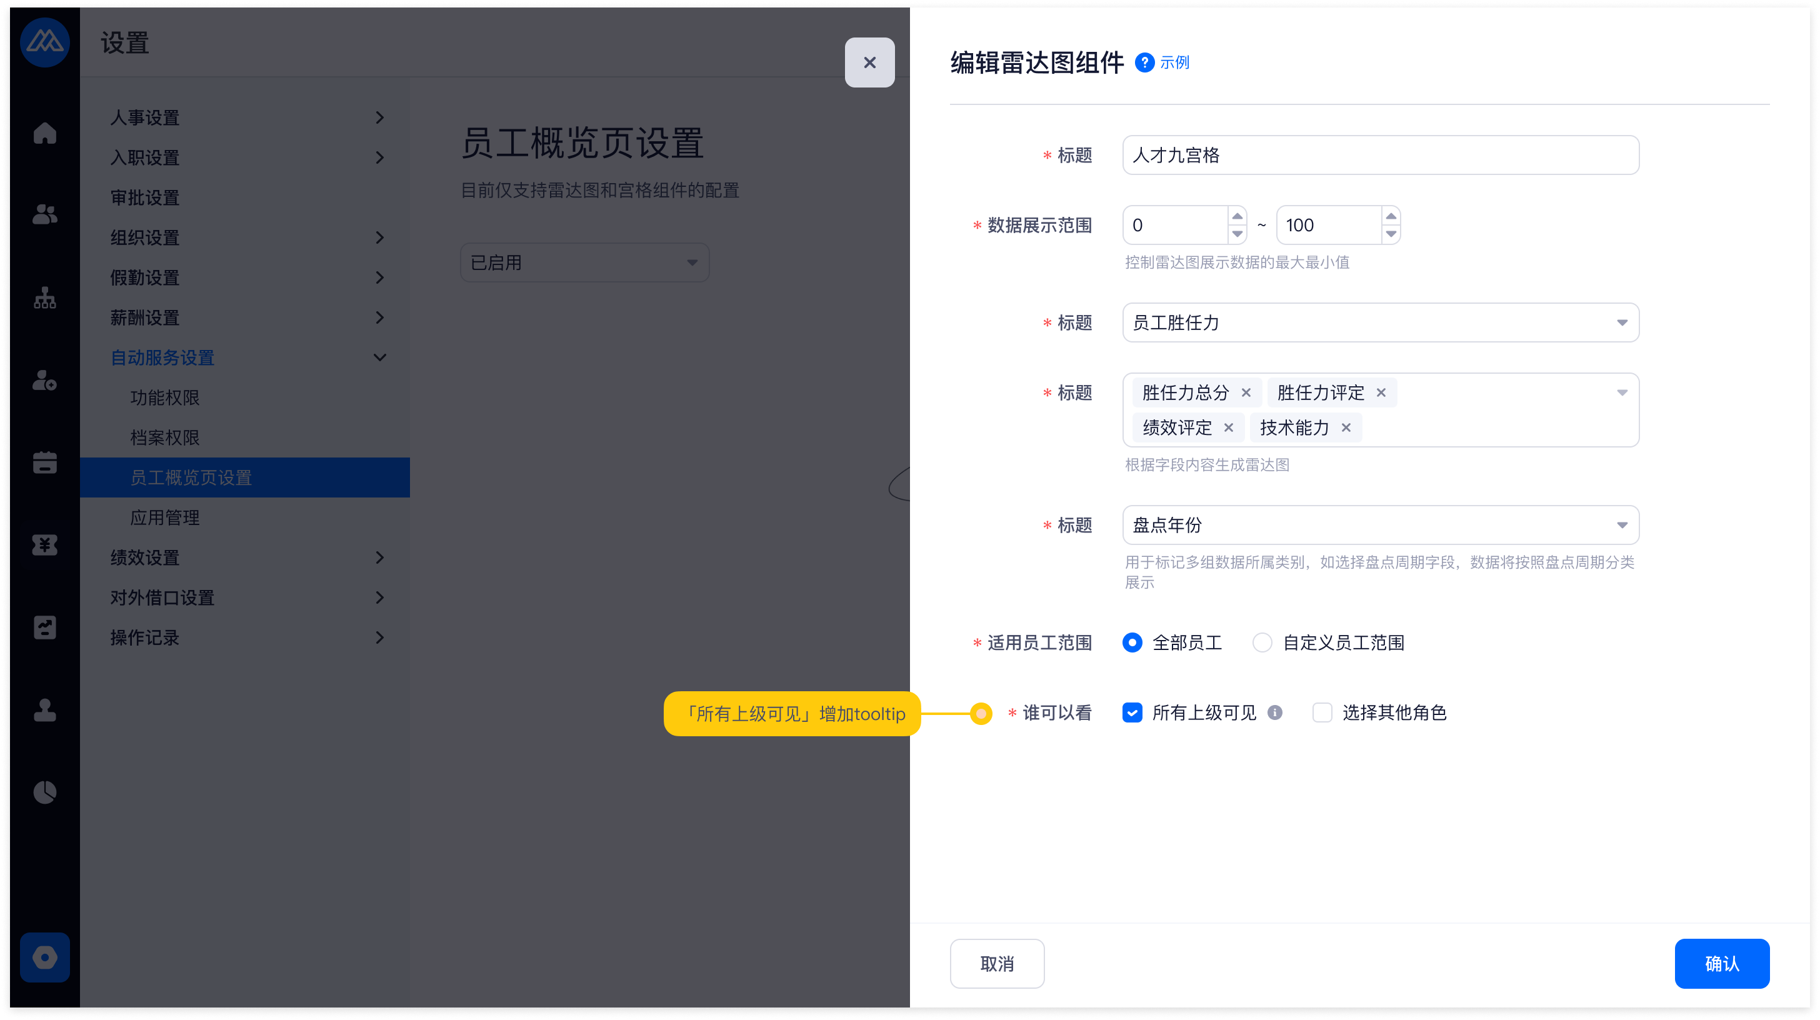This screenshot has height=1020, width=1820.
Task: Click the app logo at the sidebar top
Action: [x=44, y=42]
